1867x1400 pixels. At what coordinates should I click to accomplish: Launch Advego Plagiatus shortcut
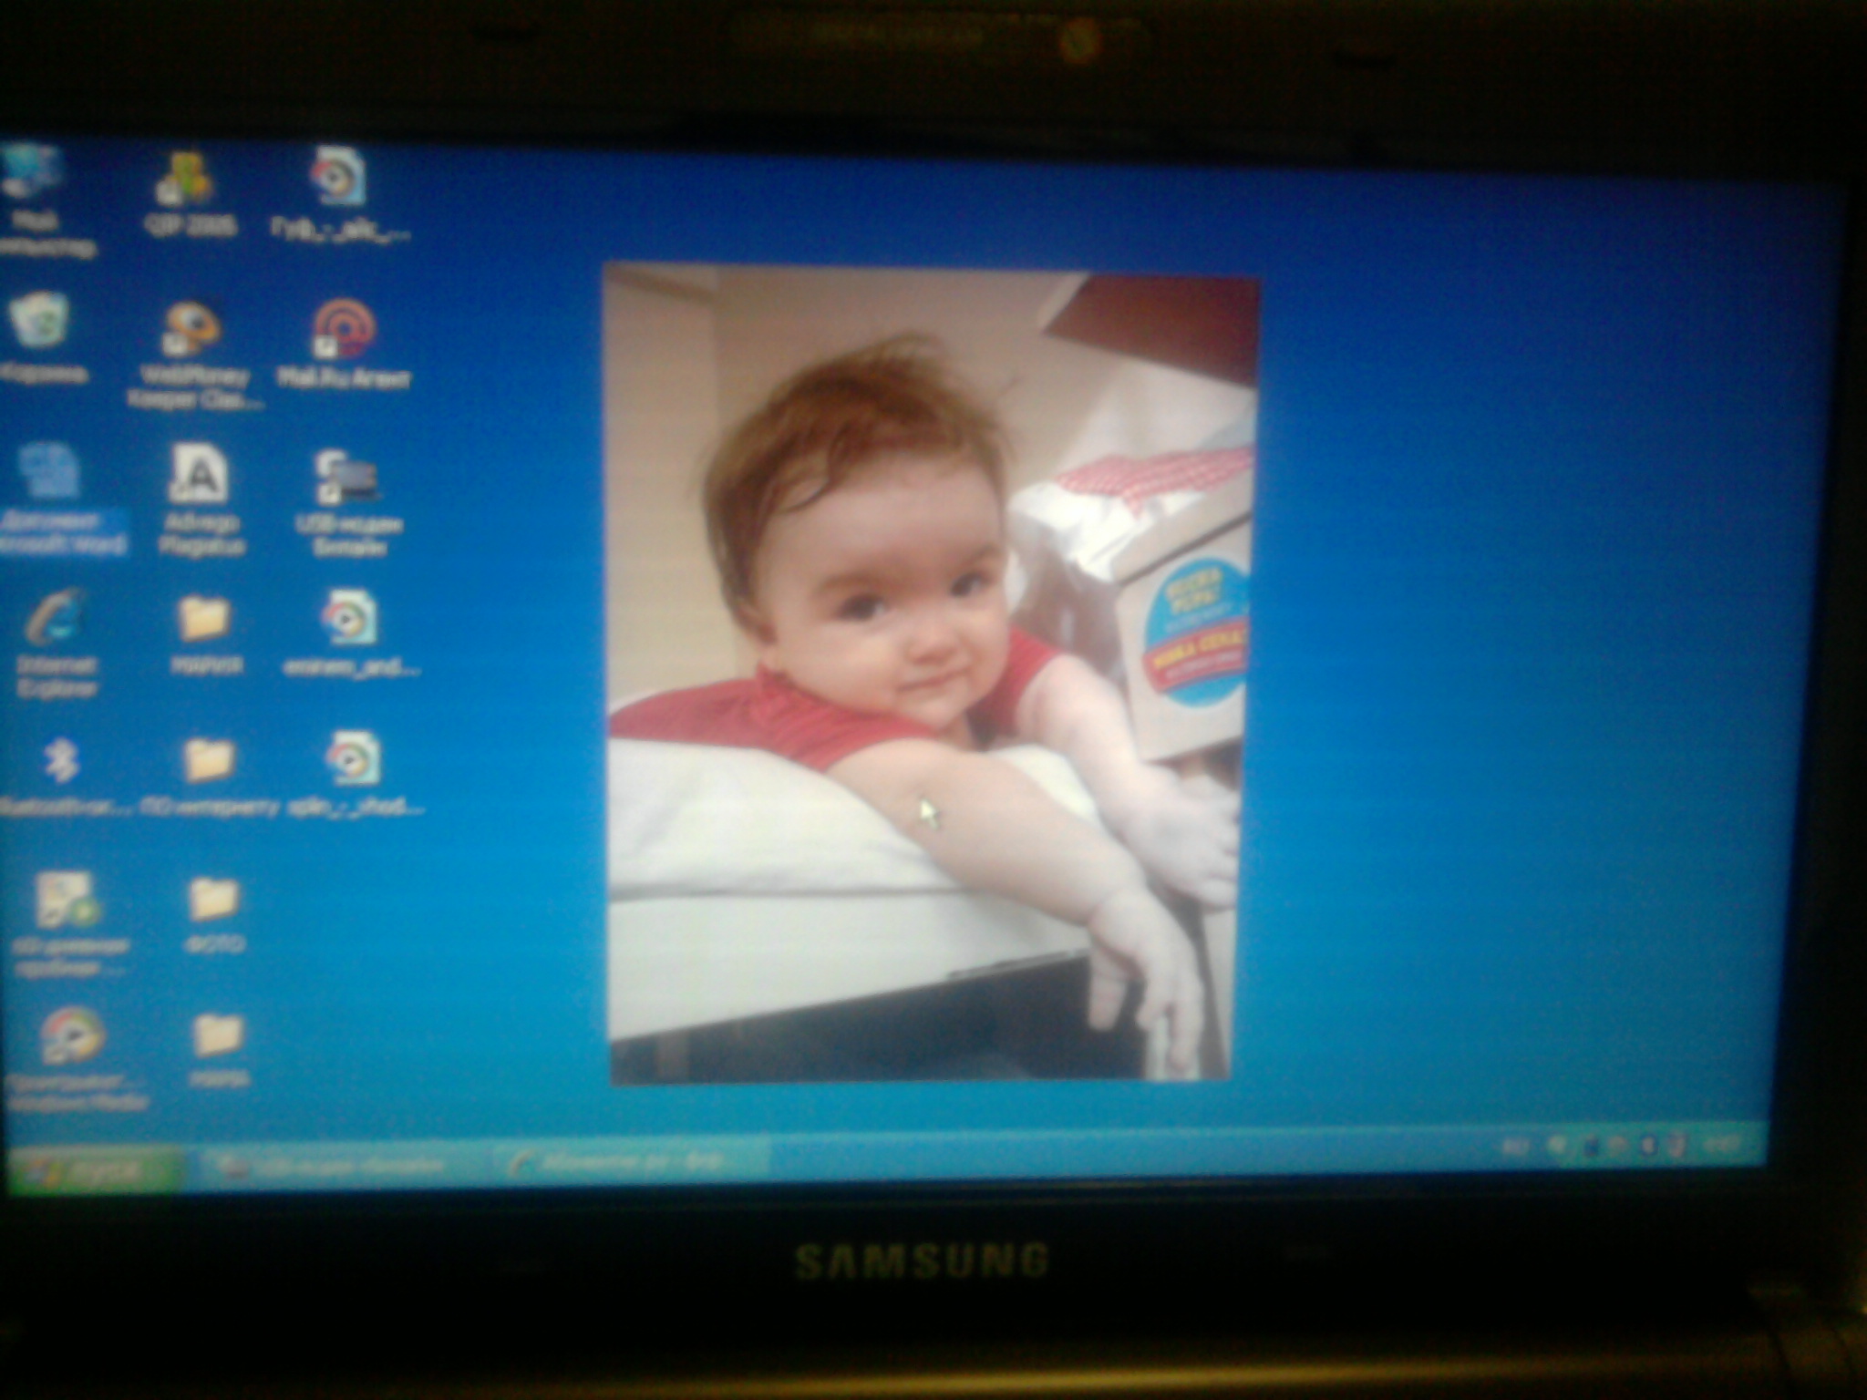200,475
